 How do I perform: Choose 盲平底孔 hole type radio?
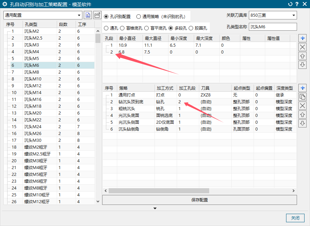pyautogui.click(x=147, y=28)
